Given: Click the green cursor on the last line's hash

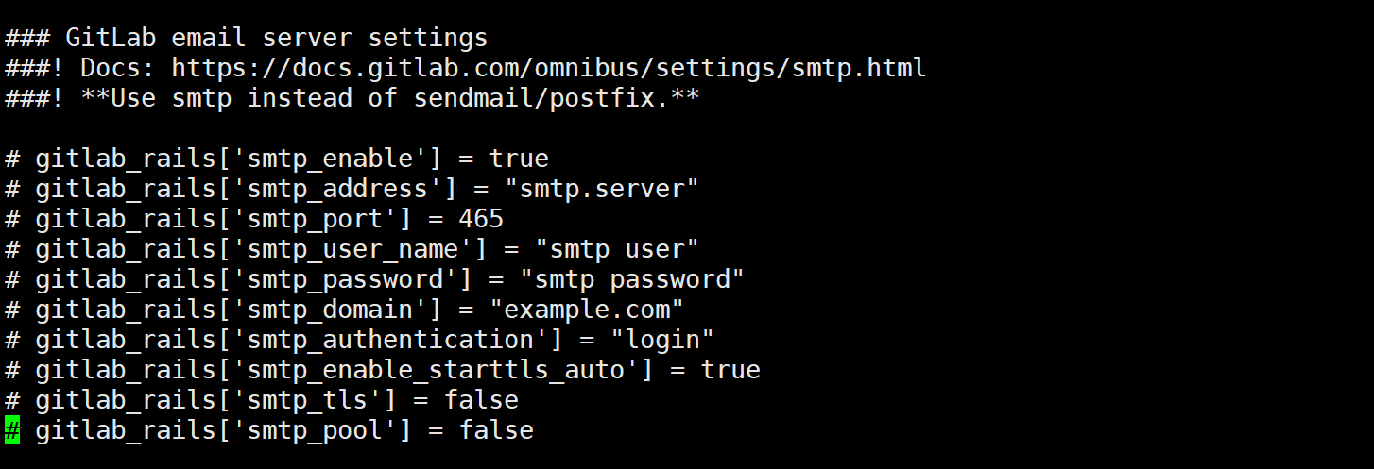Looking at the screenshot, I should (x=12, y=430).
